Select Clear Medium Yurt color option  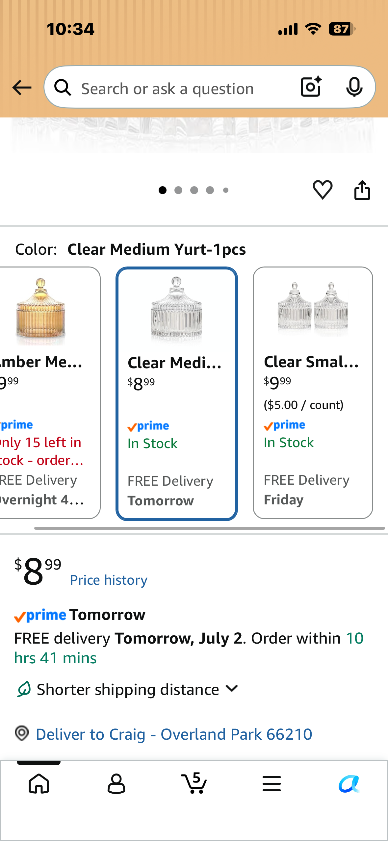point(177,394)
